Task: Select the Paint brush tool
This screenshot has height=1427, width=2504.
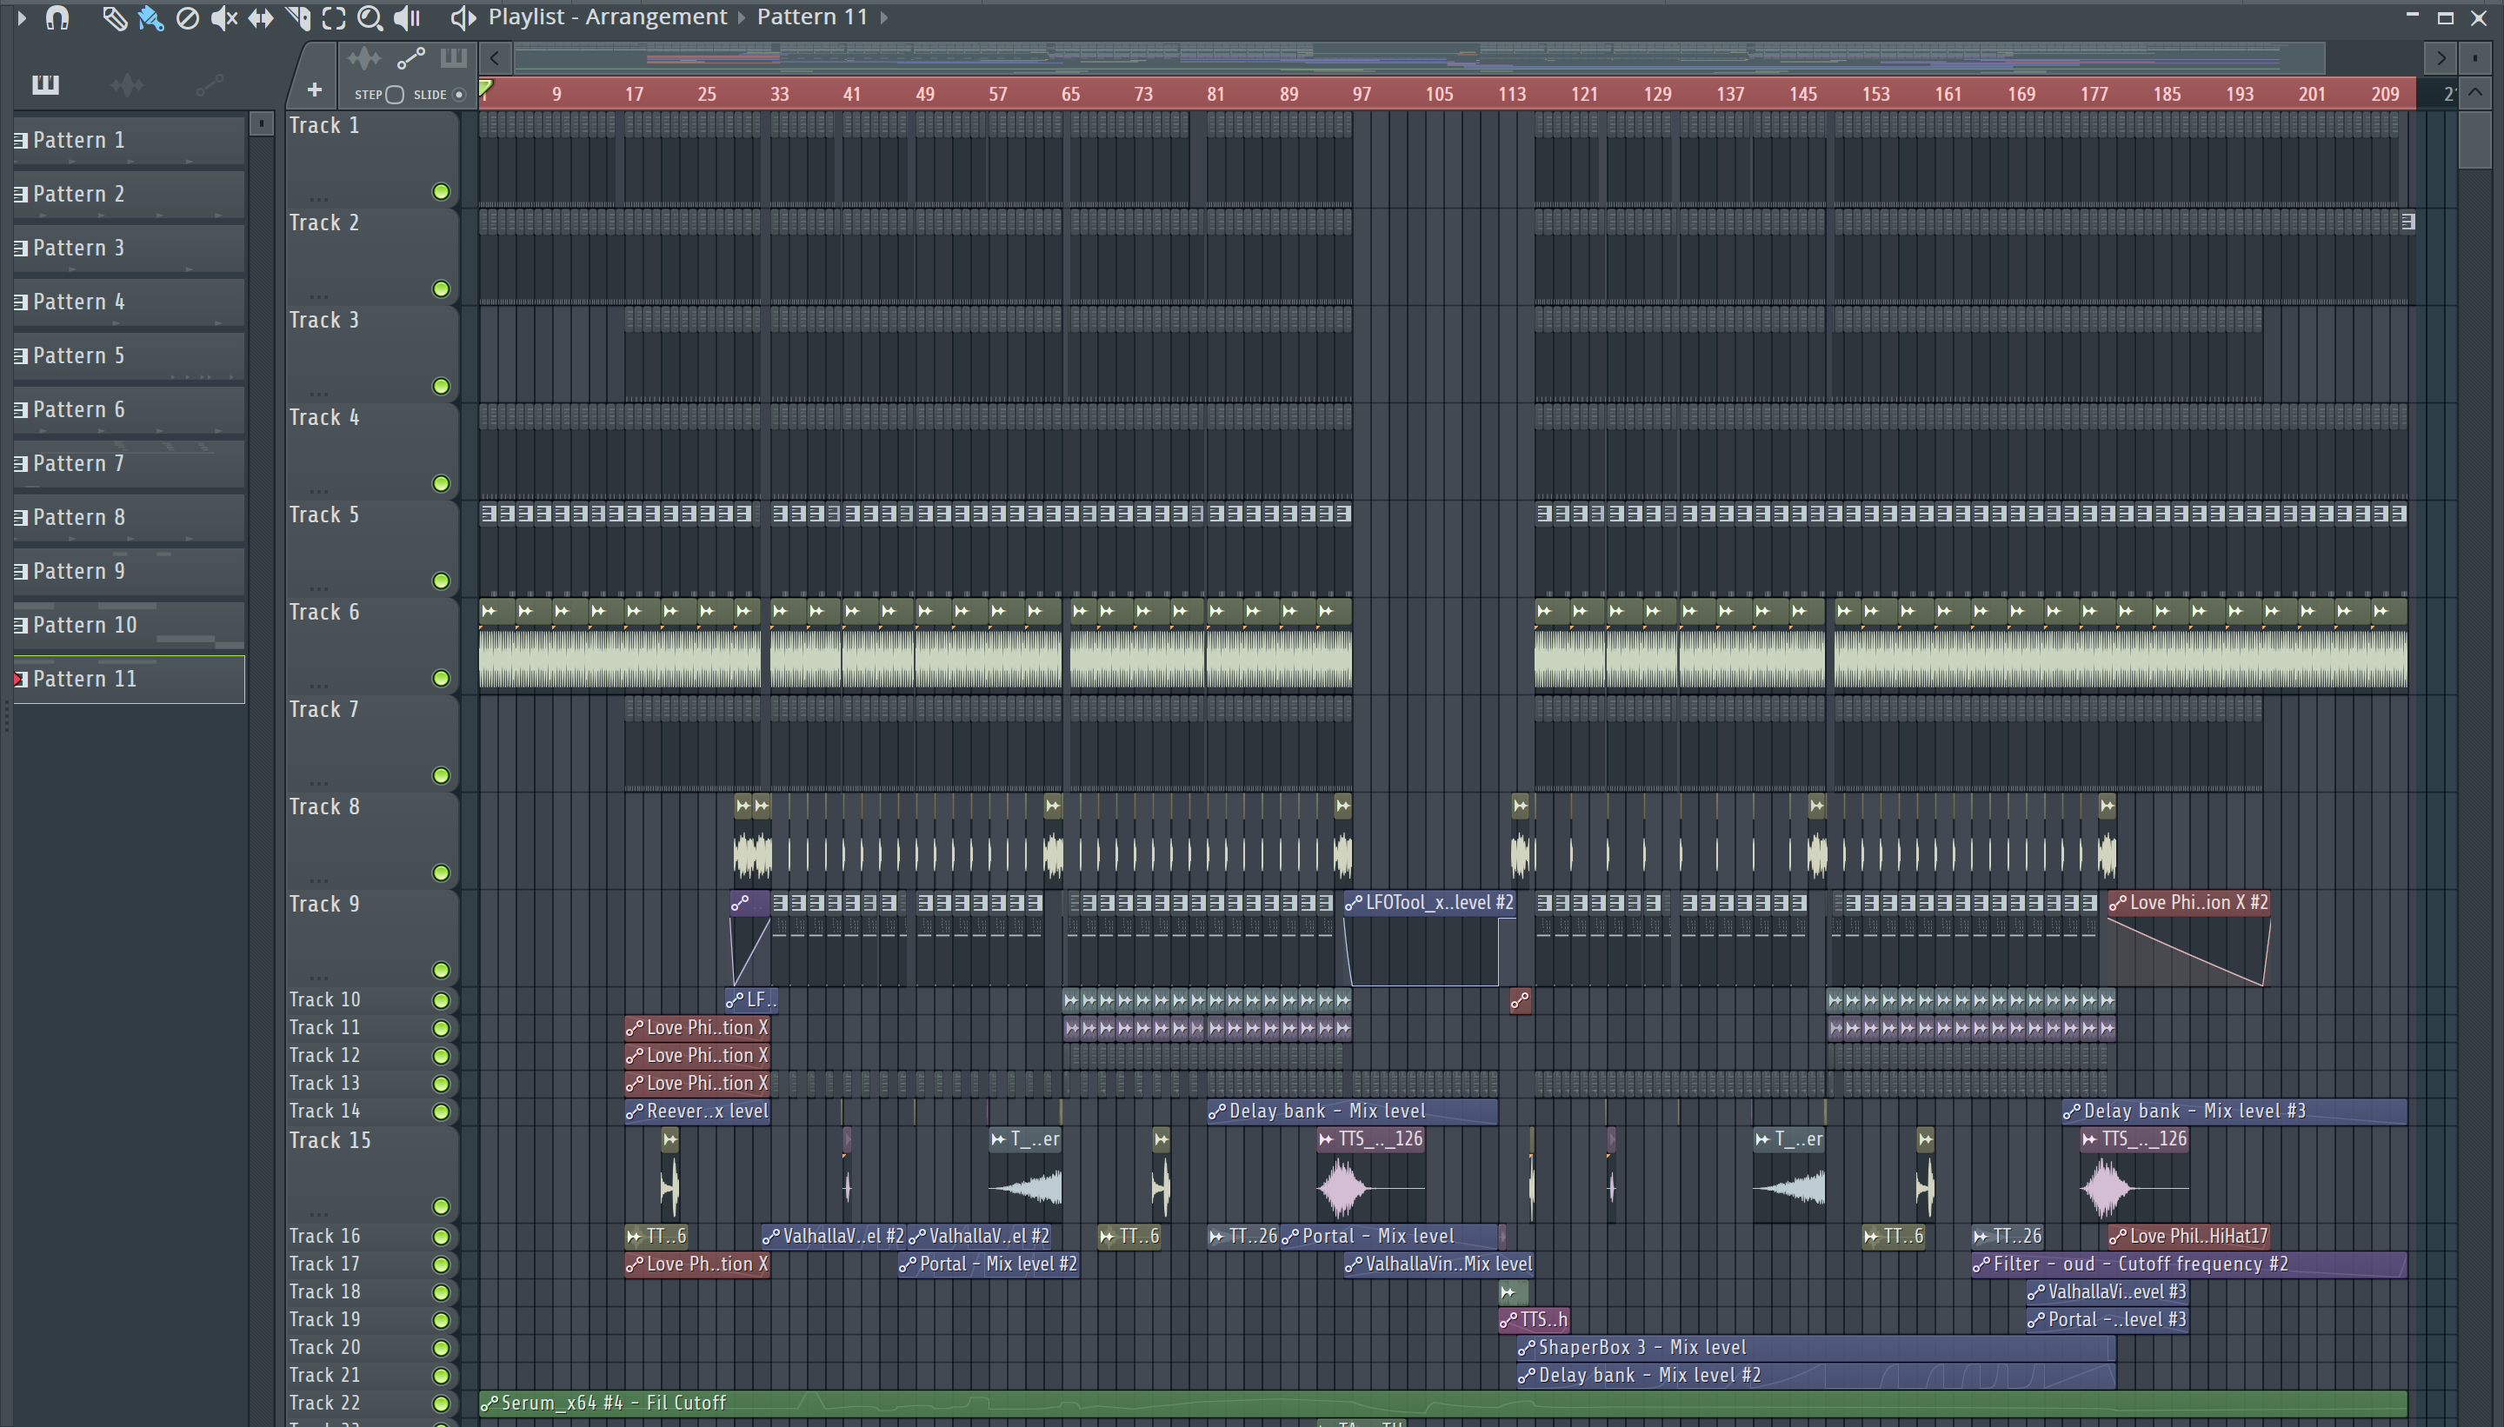Action: click(x=150, y=17)
